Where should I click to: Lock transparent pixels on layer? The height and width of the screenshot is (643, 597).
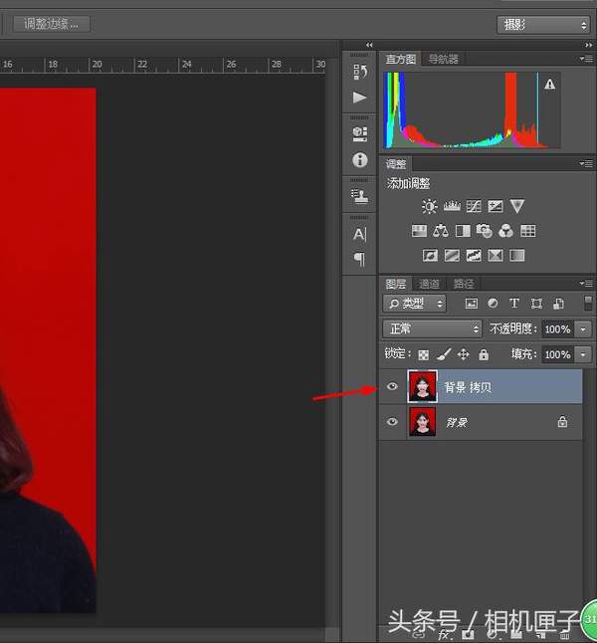coord(423,354)
